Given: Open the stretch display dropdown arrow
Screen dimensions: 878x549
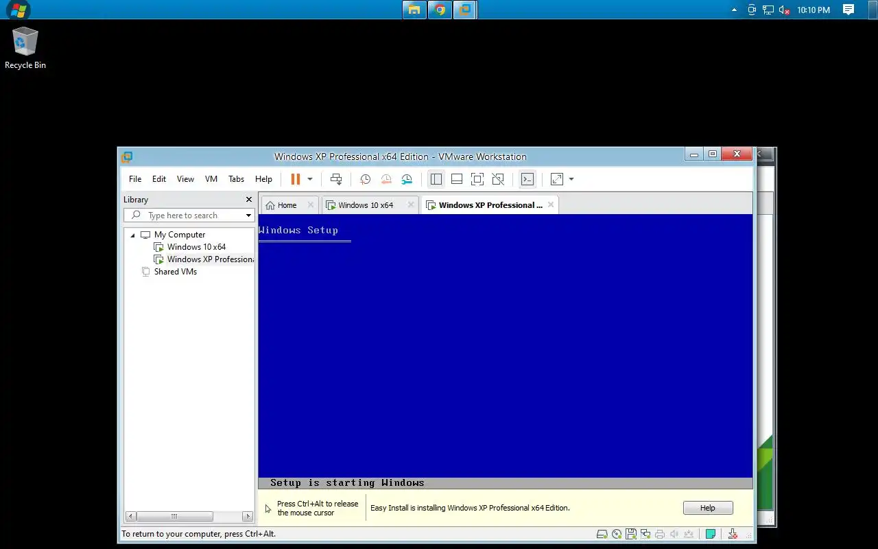Looking at the screenshot, I should (x=571, y=179).
